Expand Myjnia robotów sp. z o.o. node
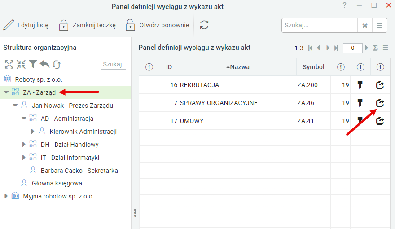 pos(6,196)
